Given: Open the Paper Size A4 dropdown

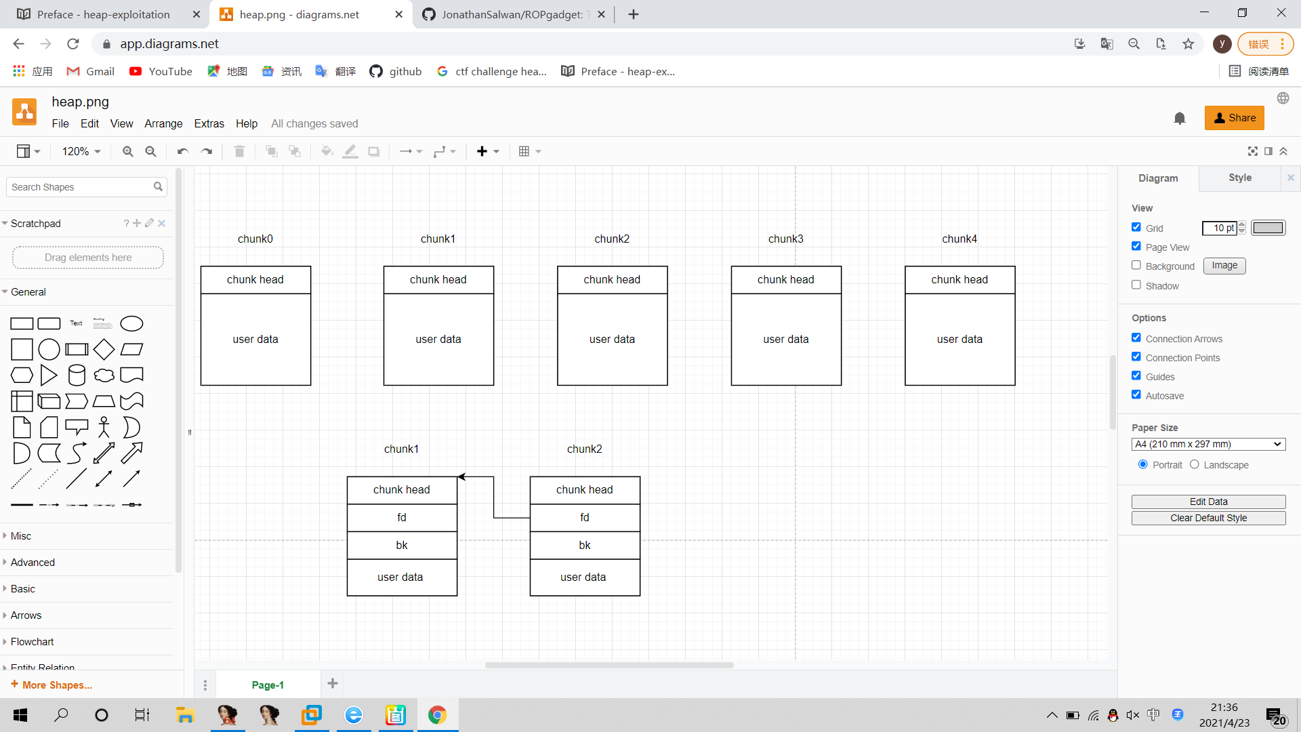Looking at the screenshot, I should (x=1208, y=444).
